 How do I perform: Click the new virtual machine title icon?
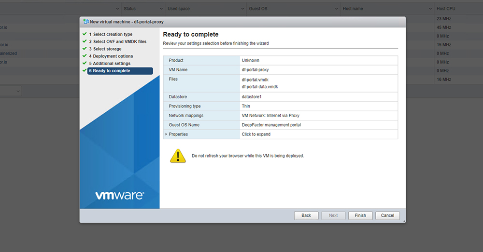tap(86, 22)
